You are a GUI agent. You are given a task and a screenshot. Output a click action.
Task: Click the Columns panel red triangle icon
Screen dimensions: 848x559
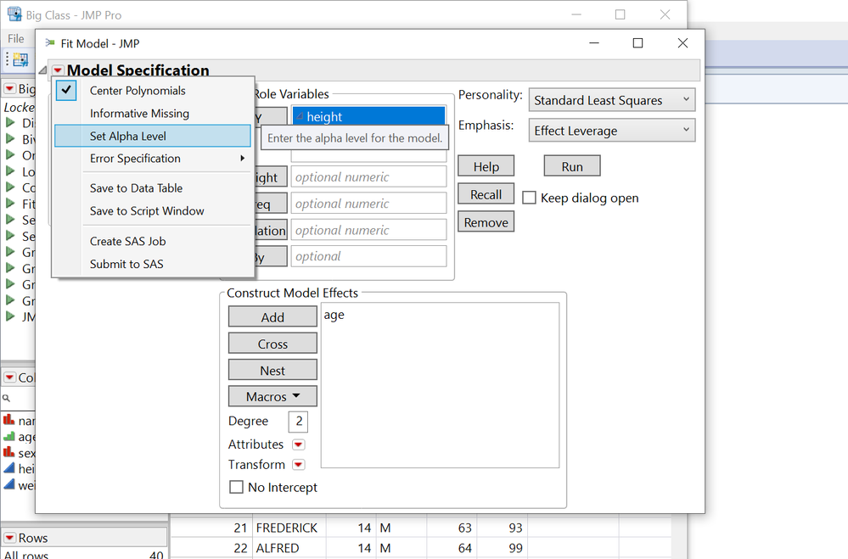point(9,377)
